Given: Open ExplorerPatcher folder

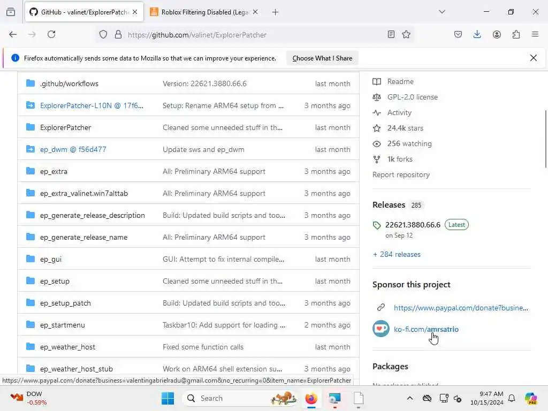Looking at the screenshot, I should 65,127.
